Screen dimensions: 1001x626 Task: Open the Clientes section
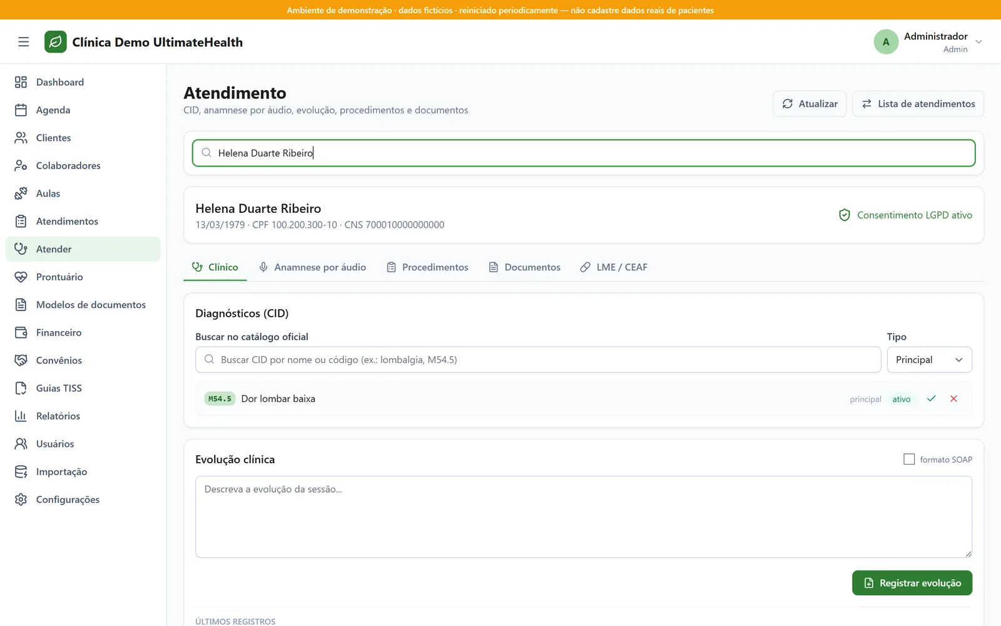(x=83, y=138)
